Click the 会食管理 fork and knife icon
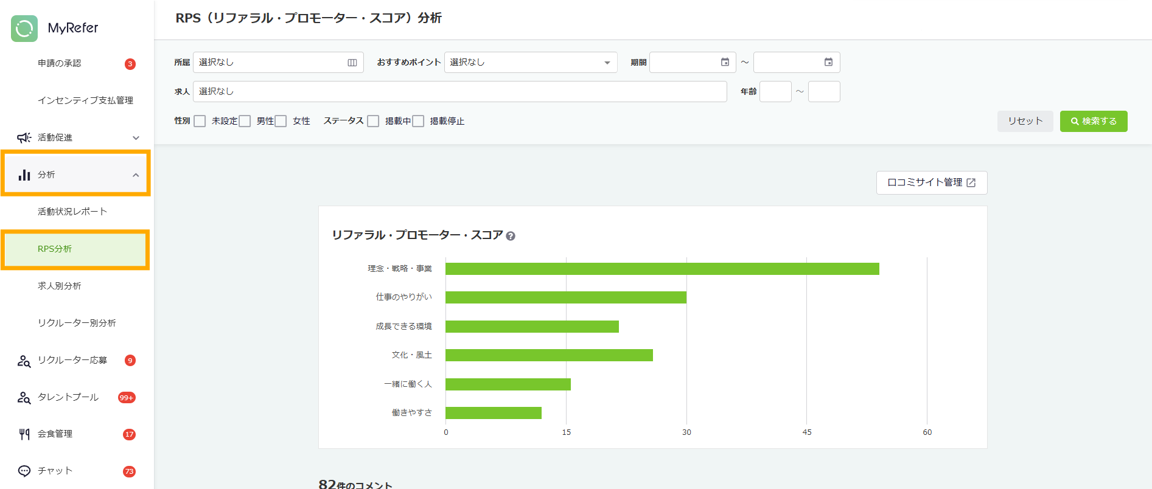The height and width of the screenshot is (489, 1152). point(24,434)
